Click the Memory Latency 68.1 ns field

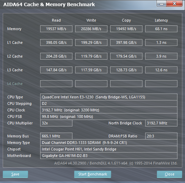click(x=161, y=29)
